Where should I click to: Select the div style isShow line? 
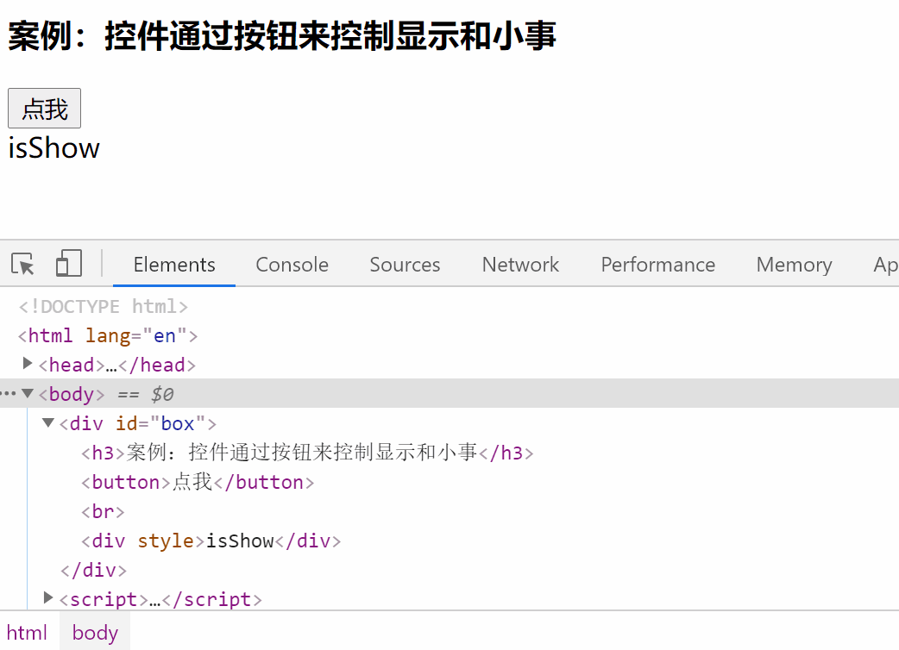pos(211,541)
